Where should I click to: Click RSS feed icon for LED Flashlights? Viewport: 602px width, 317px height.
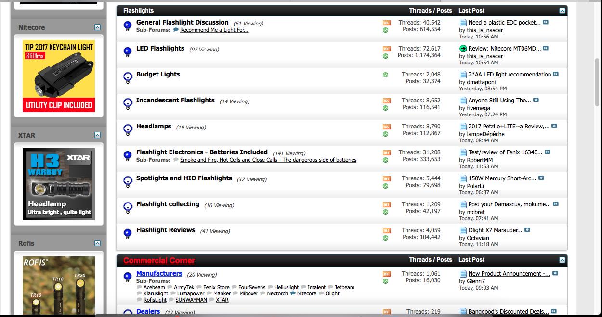click(386, 49)
